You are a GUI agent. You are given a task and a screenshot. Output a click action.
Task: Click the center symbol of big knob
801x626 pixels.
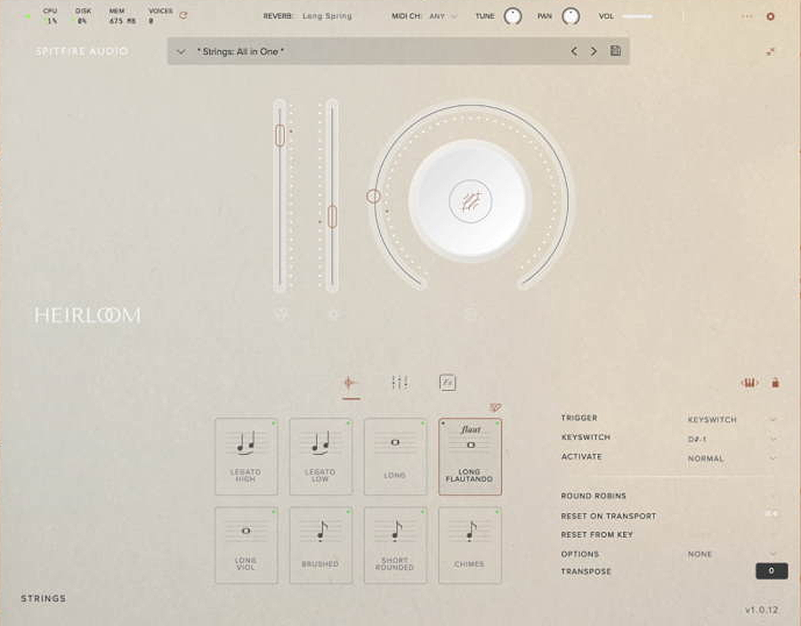click(471, 201)
